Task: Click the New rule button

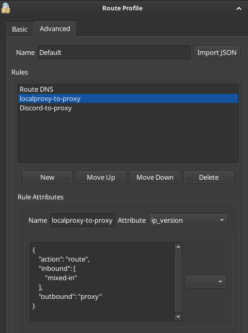Action: click(x=48, y=177)
